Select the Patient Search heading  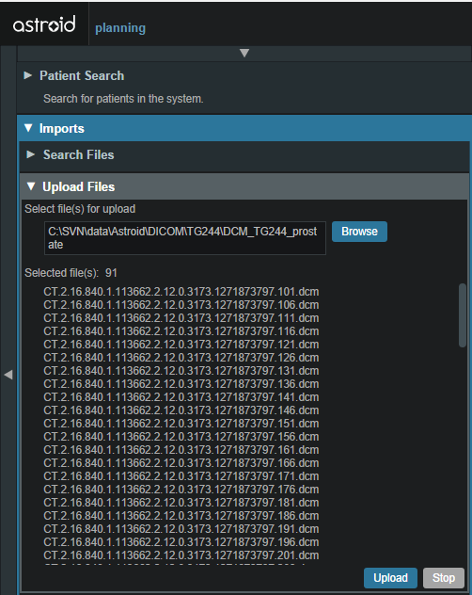point(82,75)
